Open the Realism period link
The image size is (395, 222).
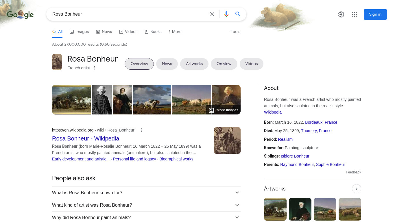[x=285, y=139]
